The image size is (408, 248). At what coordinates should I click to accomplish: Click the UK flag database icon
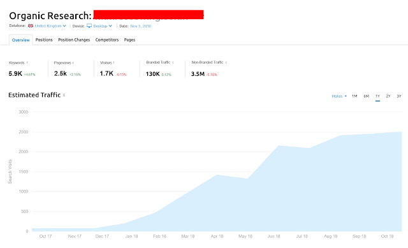(x=31, y=26)
